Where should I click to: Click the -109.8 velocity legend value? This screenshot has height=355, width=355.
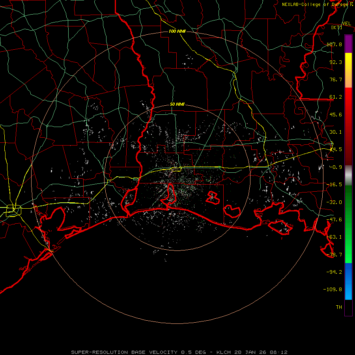(x=333, y=290)
